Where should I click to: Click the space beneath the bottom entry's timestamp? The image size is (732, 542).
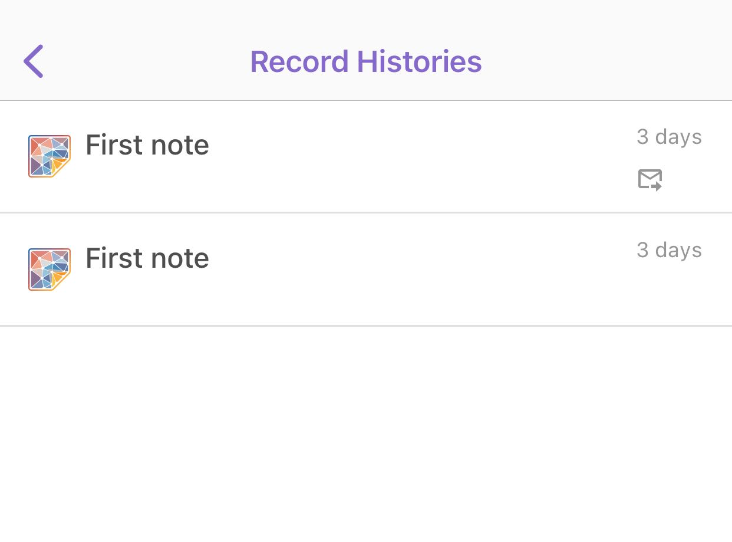[x=669, y=292]
